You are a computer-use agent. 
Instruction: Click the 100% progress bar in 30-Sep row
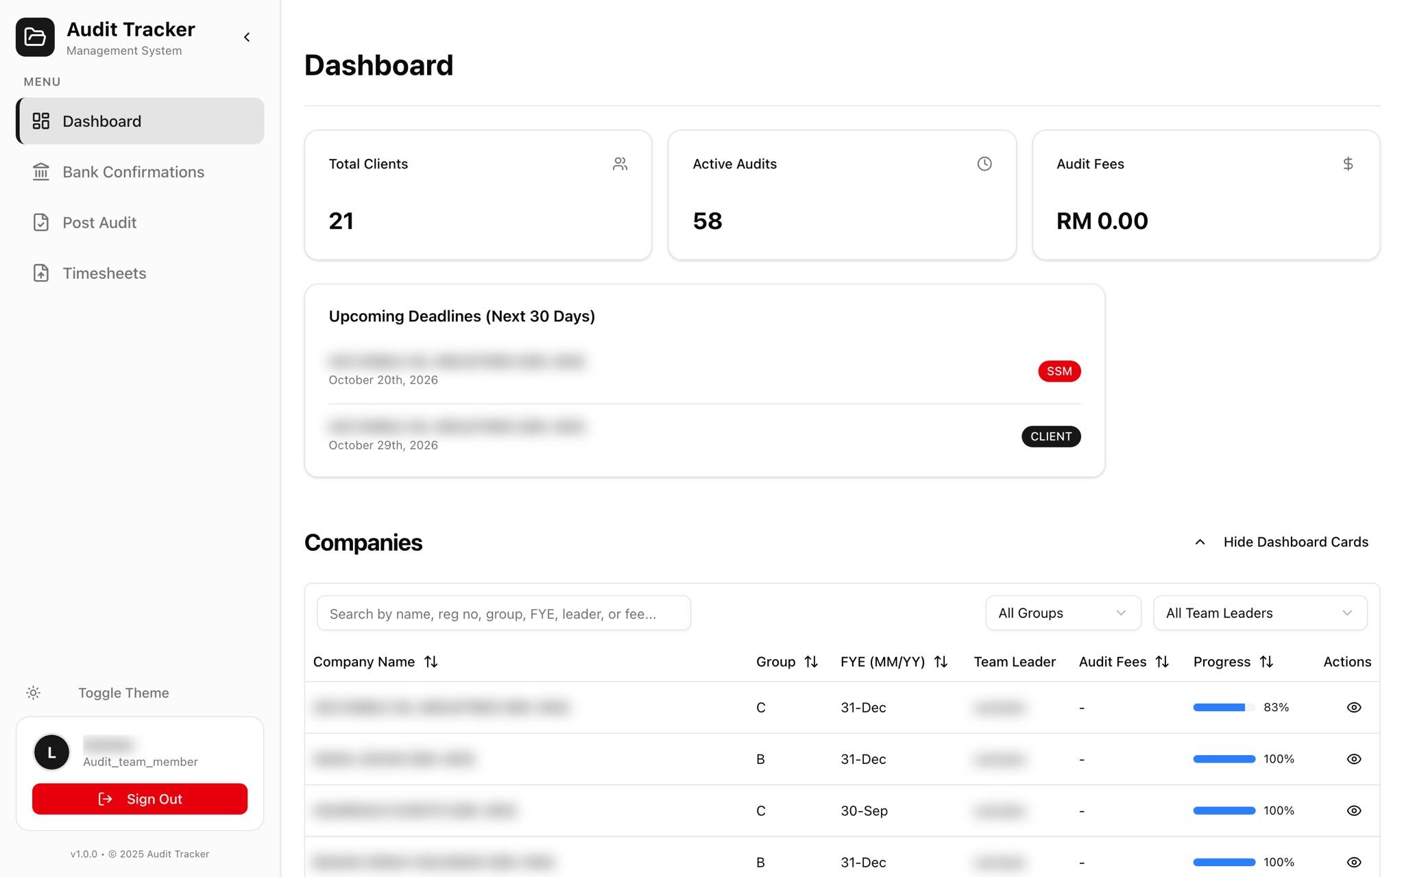[1224, 811]
